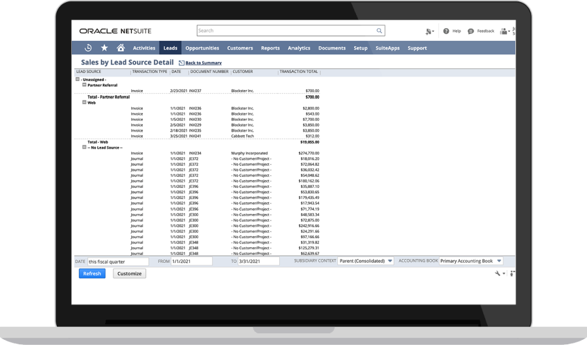Open the Reports menu
Screen dimensions: 587x345
pyautogui.click(x=270, y=48)
